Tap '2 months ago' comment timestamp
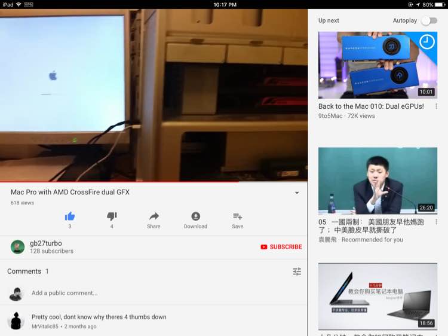 coord(80,326)
